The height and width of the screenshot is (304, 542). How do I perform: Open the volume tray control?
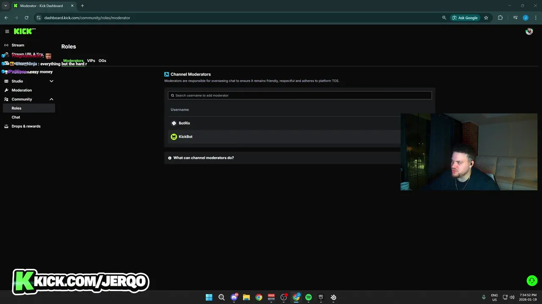pos(512,297)
